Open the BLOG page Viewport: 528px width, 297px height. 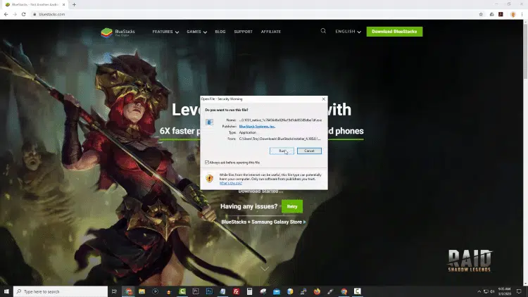[220, 32]
